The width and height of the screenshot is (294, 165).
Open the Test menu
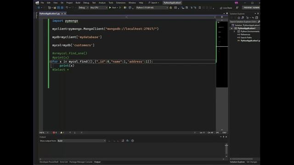click(94, 3)
